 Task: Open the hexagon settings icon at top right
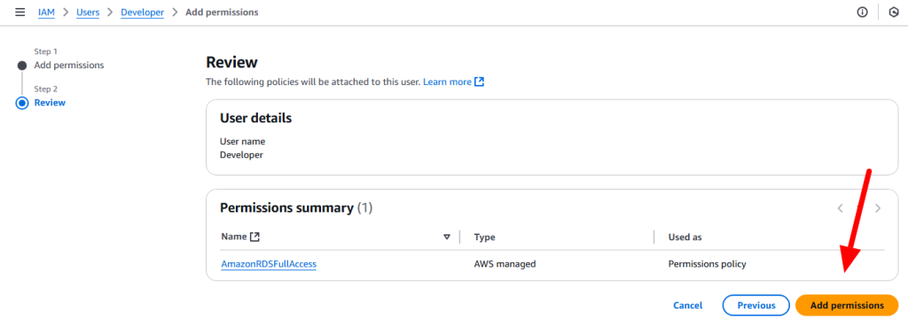point(894,12)
